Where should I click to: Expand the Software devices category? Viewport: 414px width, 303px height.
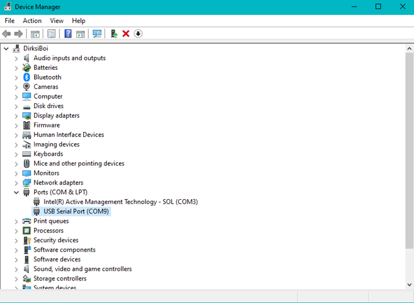(16, 260)
